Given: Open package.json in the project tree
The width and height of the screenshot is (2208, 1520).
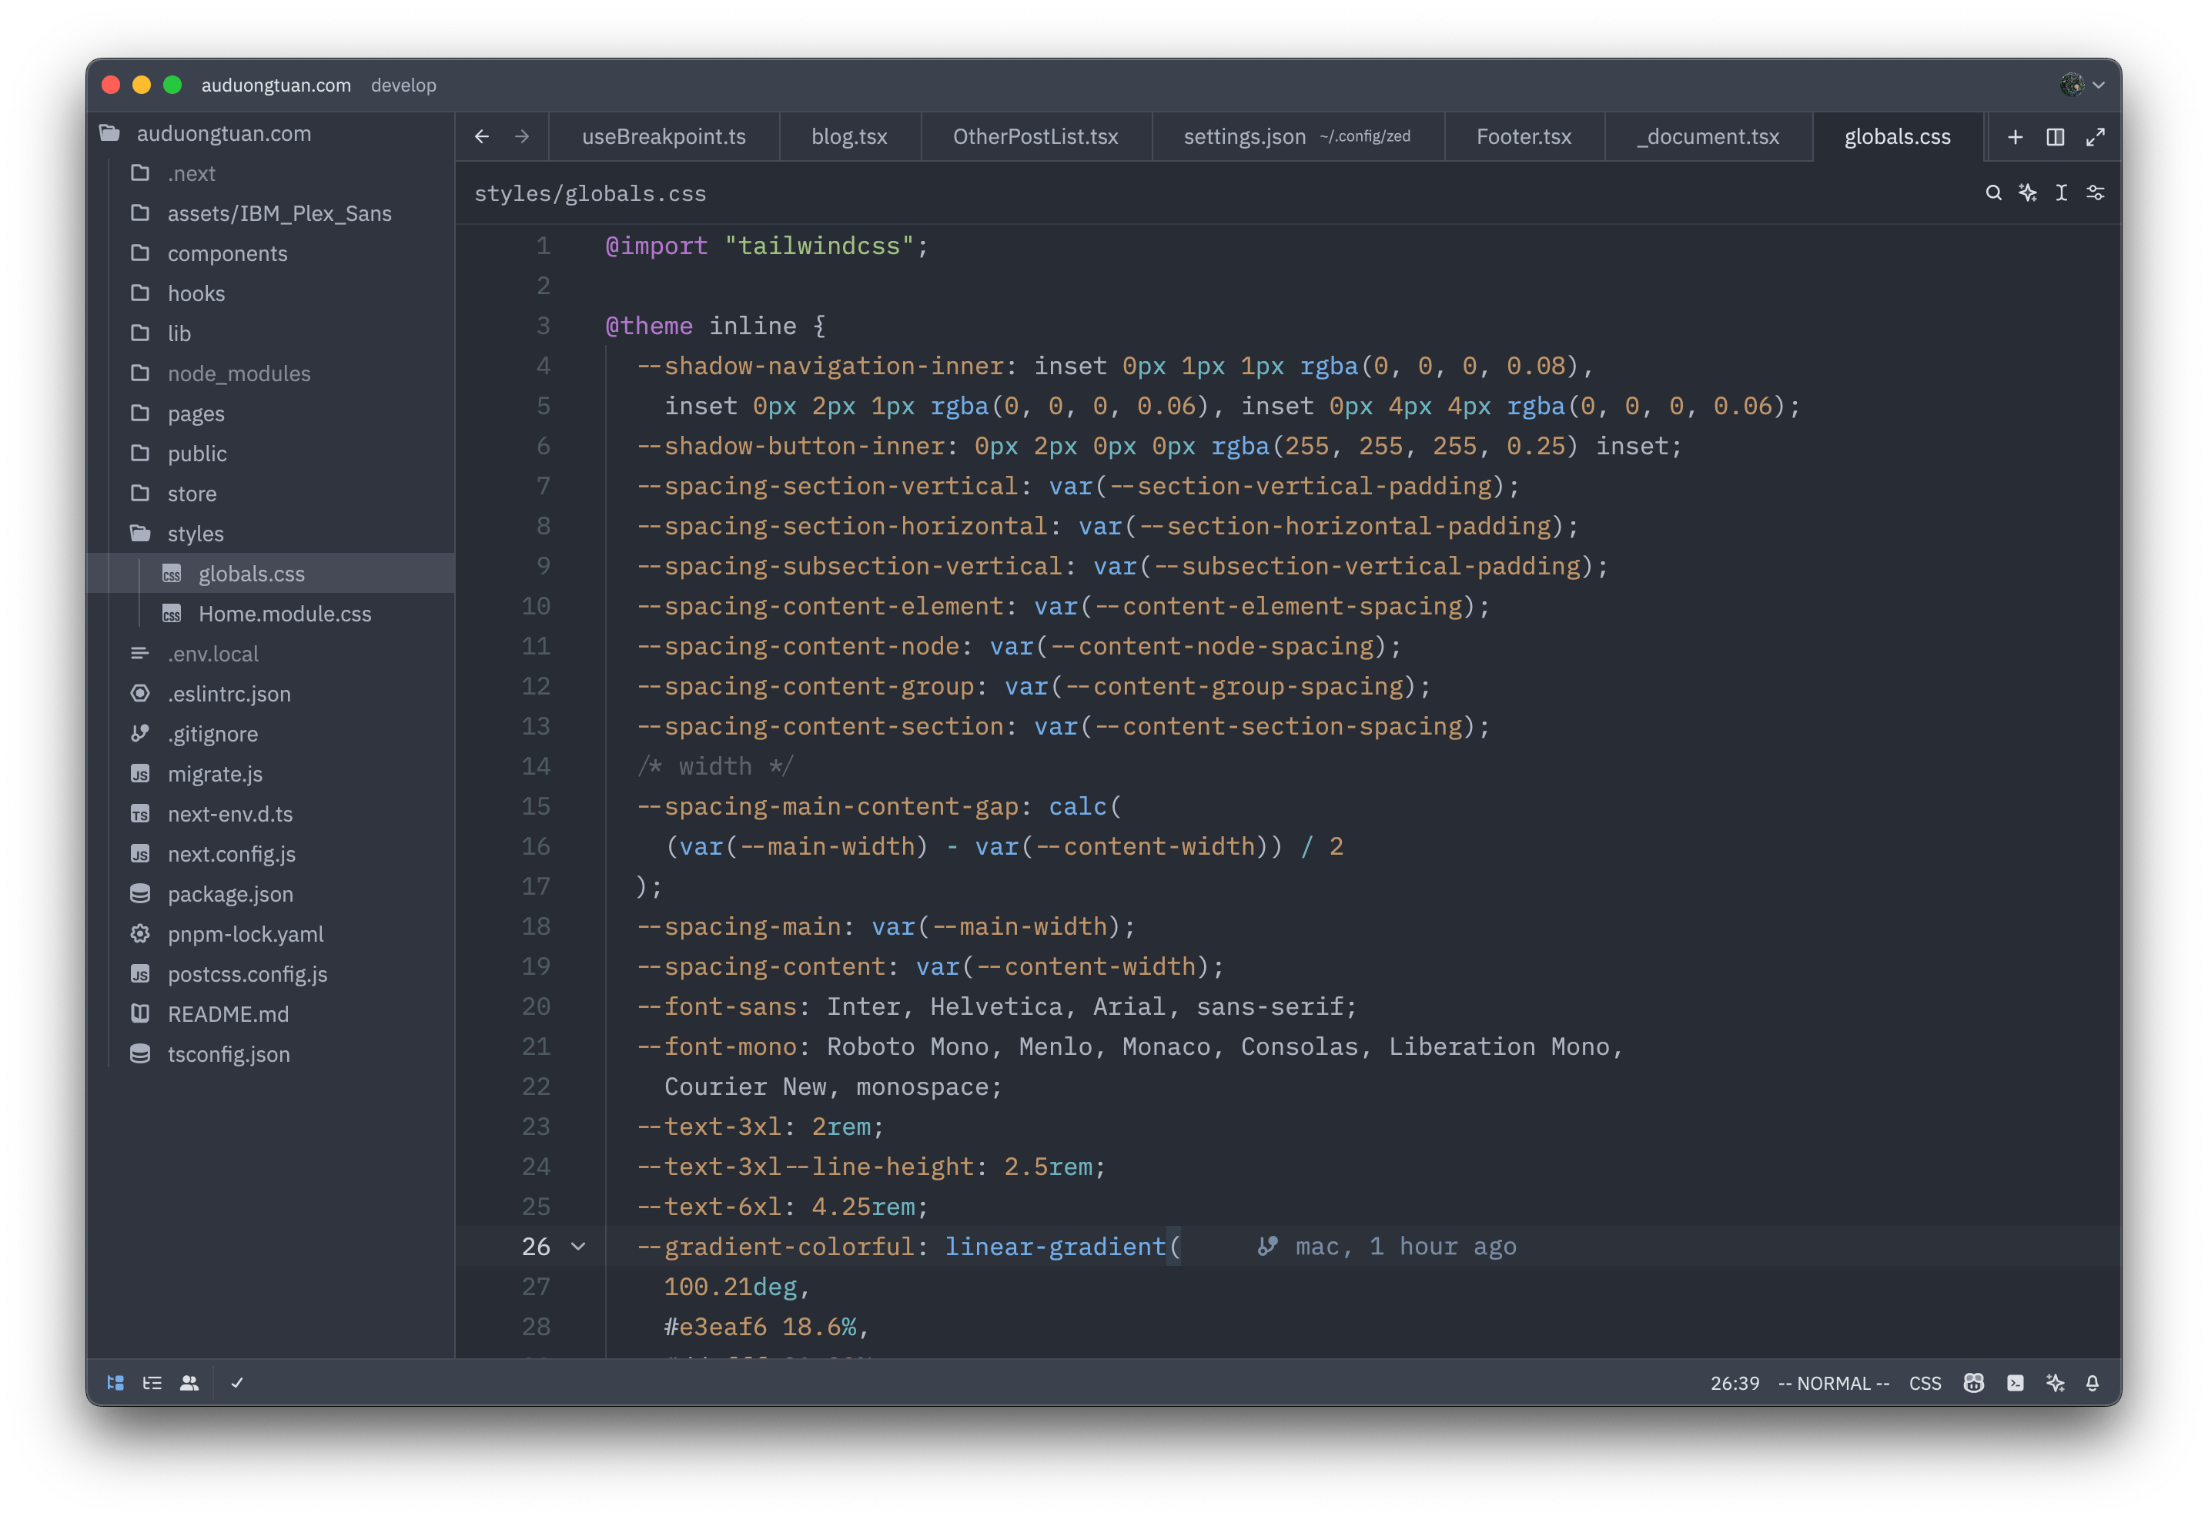Looking at the screenshot, I should pos(270,893).
